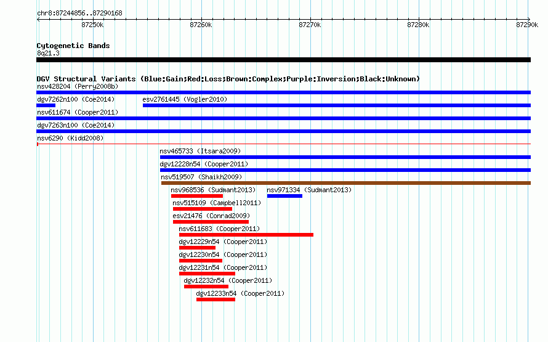This screenshot has height=342, width=548.
Task: Click the blue nsv971334 gain bar
Action: 284,196
